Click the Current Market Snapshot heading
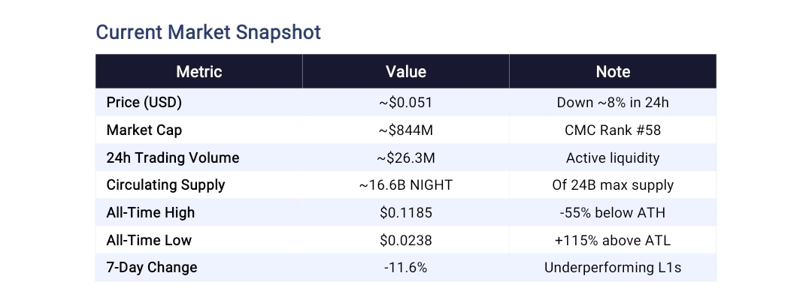This screenshot has height=303, width=812. tap(208, 32)
